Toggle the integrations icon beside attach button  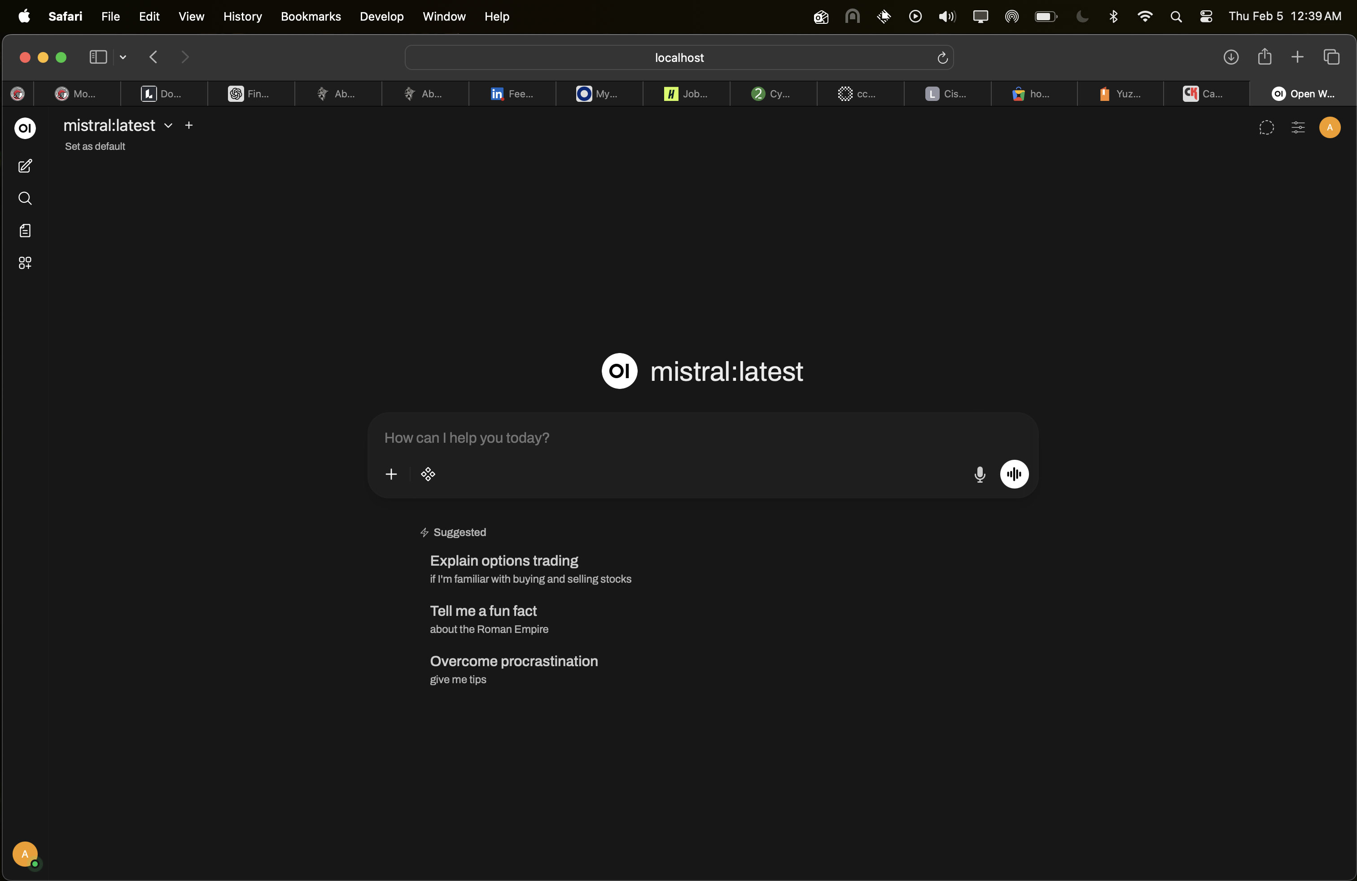click(428, 474)
